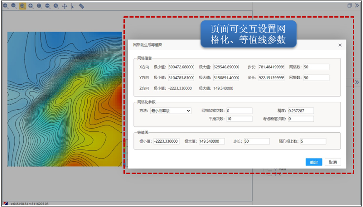The width and height of the screenshot is (363, 207).
Task: Select the vertical zoom tool
Action: click(39, 5)
